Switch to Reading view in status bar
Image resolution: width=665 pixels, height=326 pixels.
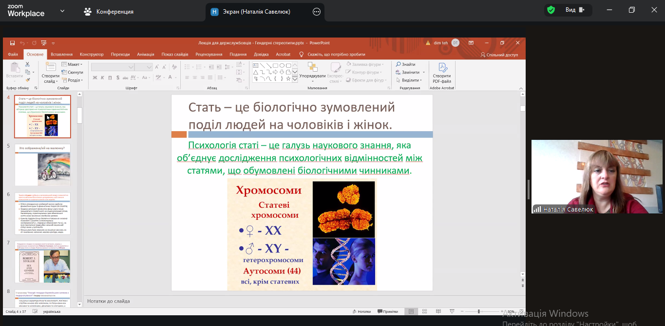[438, 311]
